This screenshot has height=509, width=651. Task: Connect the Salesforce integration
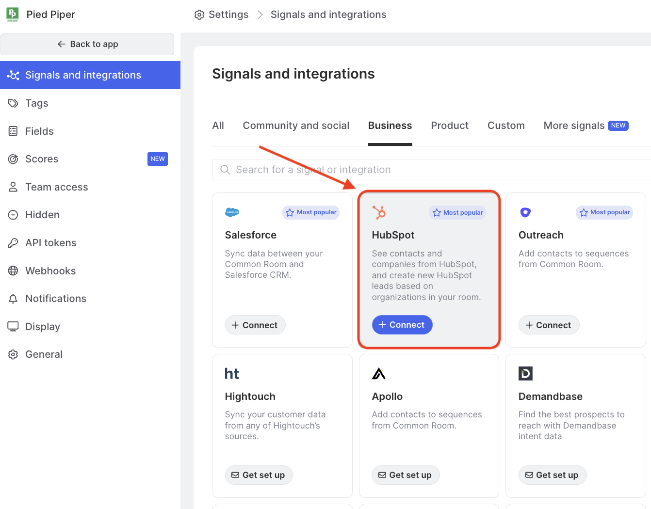pos(255,325)
